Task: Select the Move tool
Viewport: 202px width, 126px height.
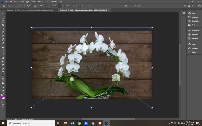Action: tap(3, 14)
